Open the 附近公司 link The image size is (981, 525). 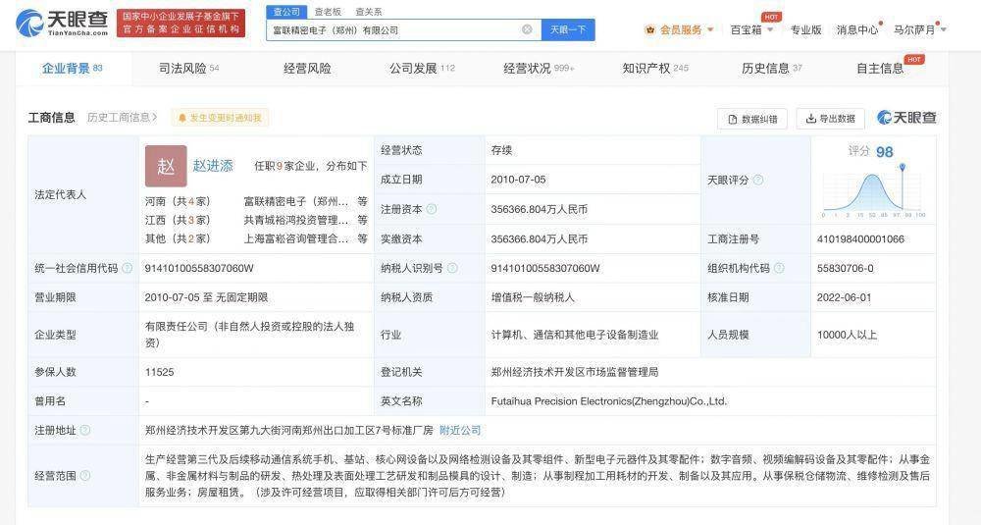coord(460,430)
